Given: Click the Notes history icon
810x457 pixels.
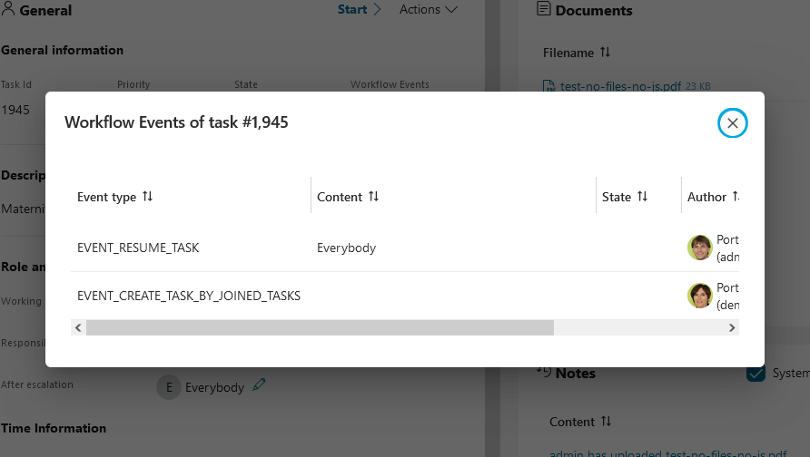Looking at the screenshot, I should point(543,372).
